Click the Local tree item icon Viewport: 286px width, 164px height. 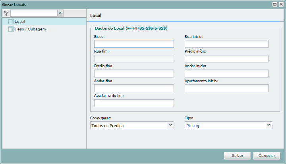click(x=11, y=22)
